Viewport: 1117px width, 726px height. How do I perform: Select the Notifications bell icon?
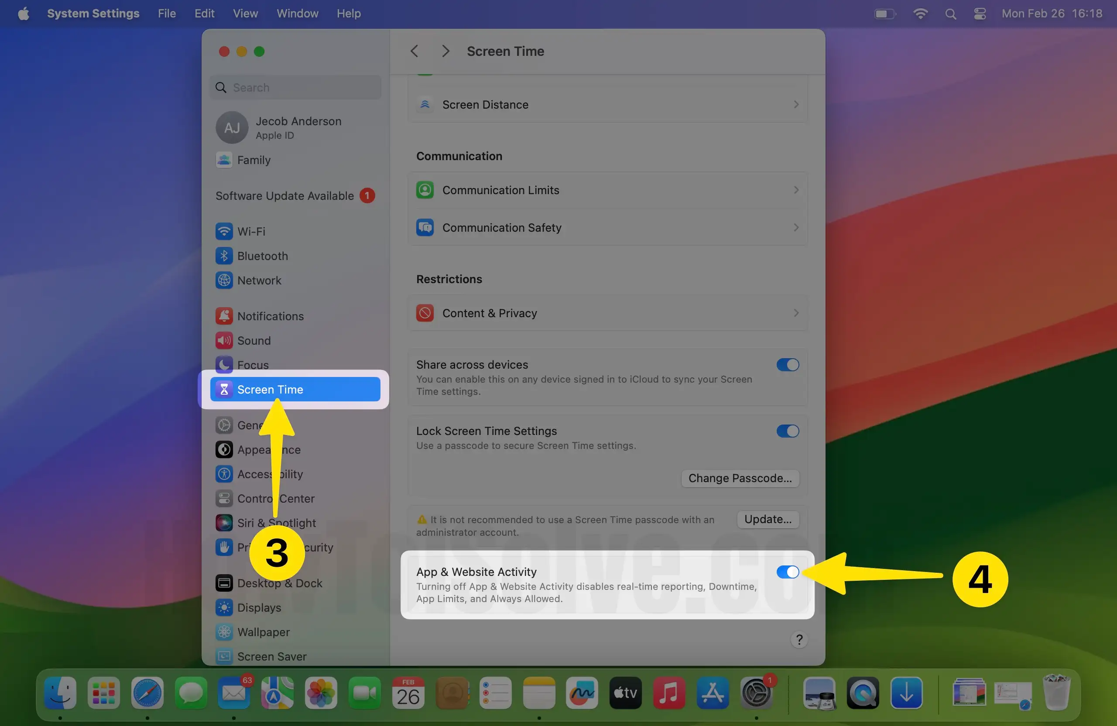pyautogui.click(x=224, y=316)
